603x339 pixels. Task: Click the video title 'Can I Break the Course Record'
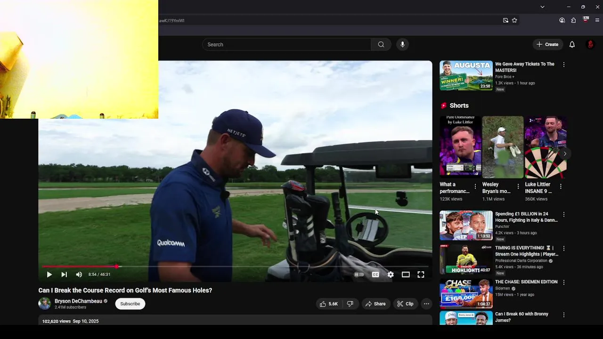[125, 291]
